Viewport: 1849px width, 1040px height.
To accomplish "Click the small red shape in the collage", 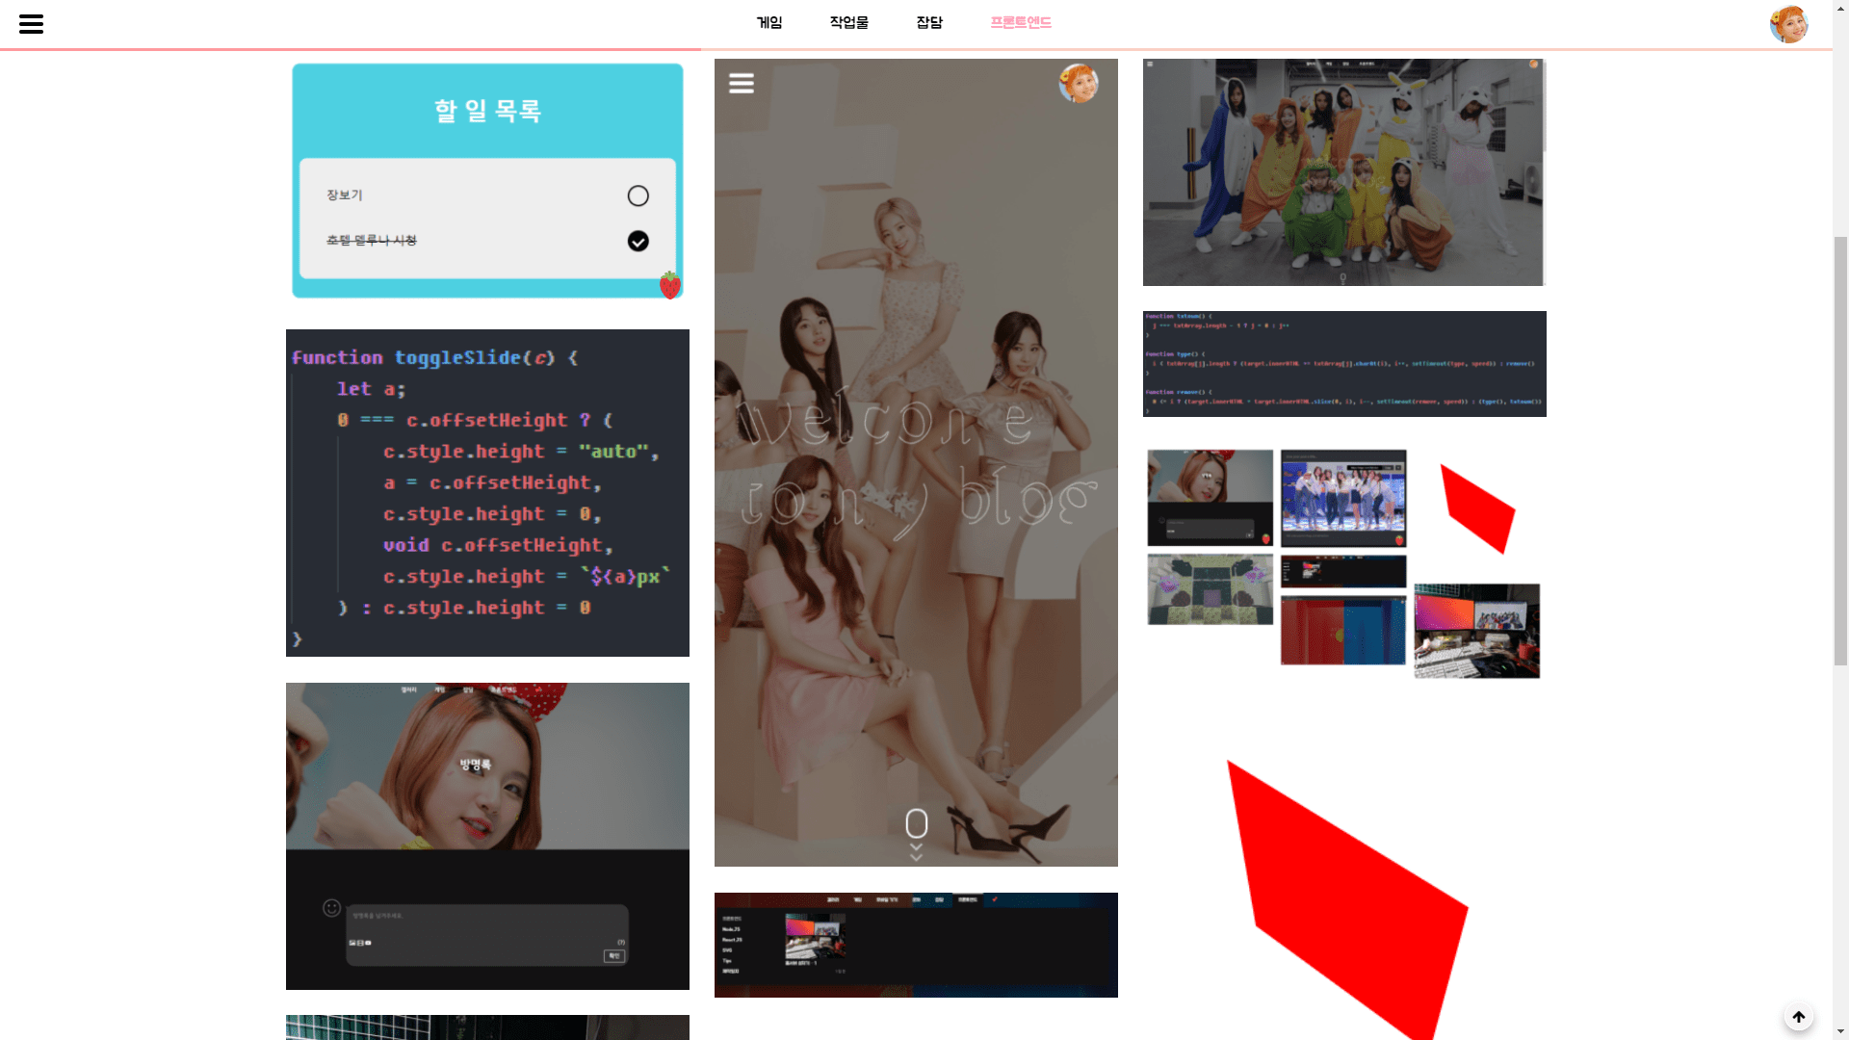I will coord(1477,508).
